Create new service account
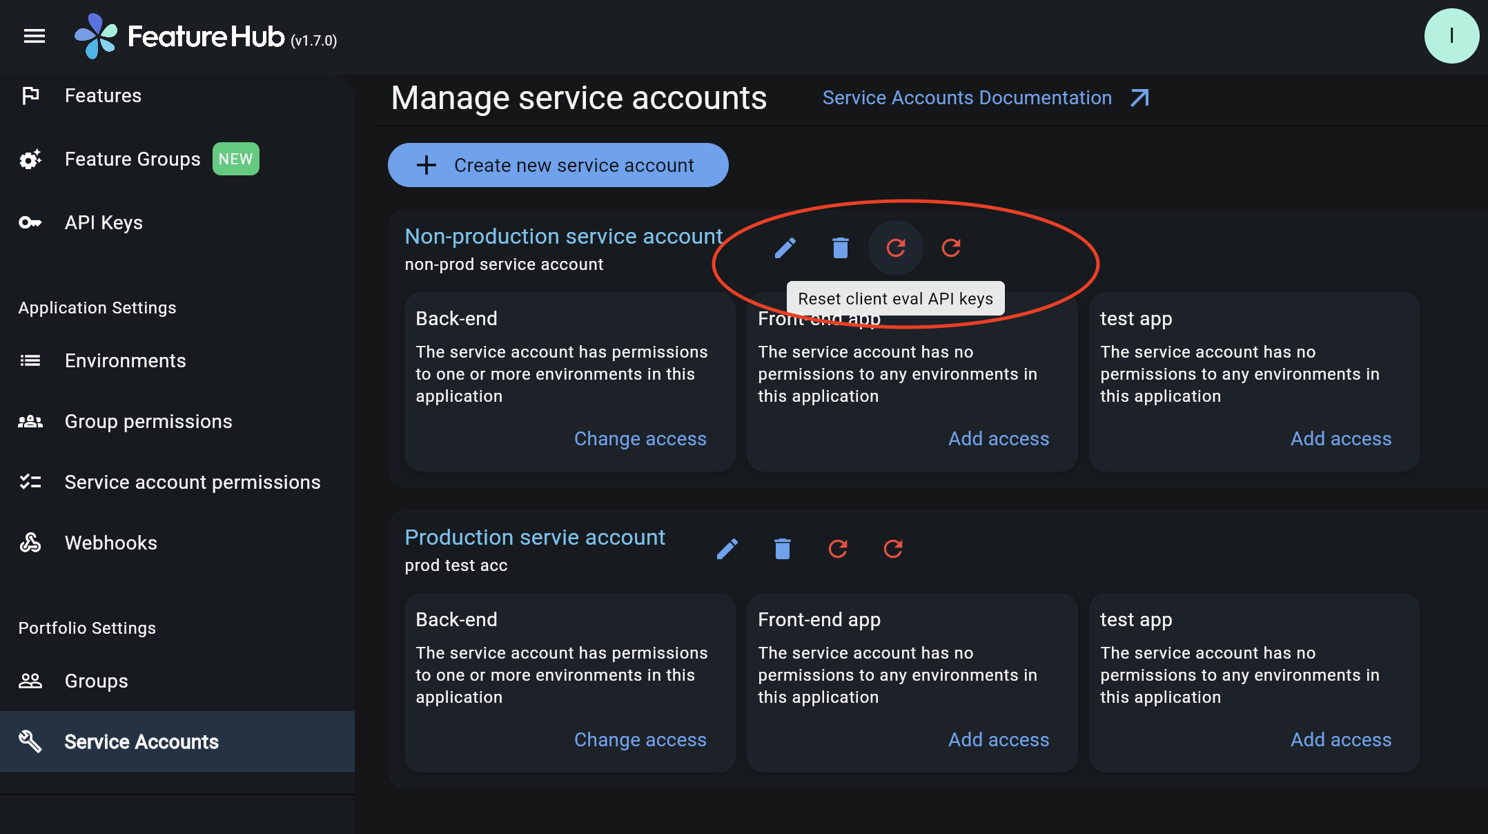Screen dimensions: 1488x834 [558, 165]
